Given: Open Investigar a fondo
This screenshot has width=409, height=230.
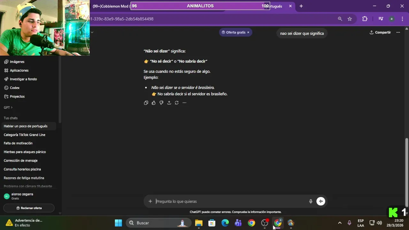Looking at the screenshot, I should pos(23,79).
